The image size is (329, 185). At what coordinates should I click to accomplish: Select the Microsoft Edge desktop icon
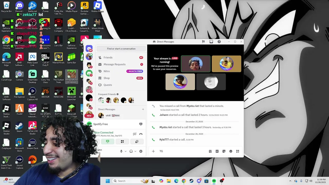(x=6, y=60)
